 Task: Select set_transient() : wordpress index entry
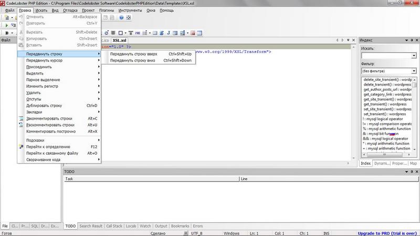(385, 114)
